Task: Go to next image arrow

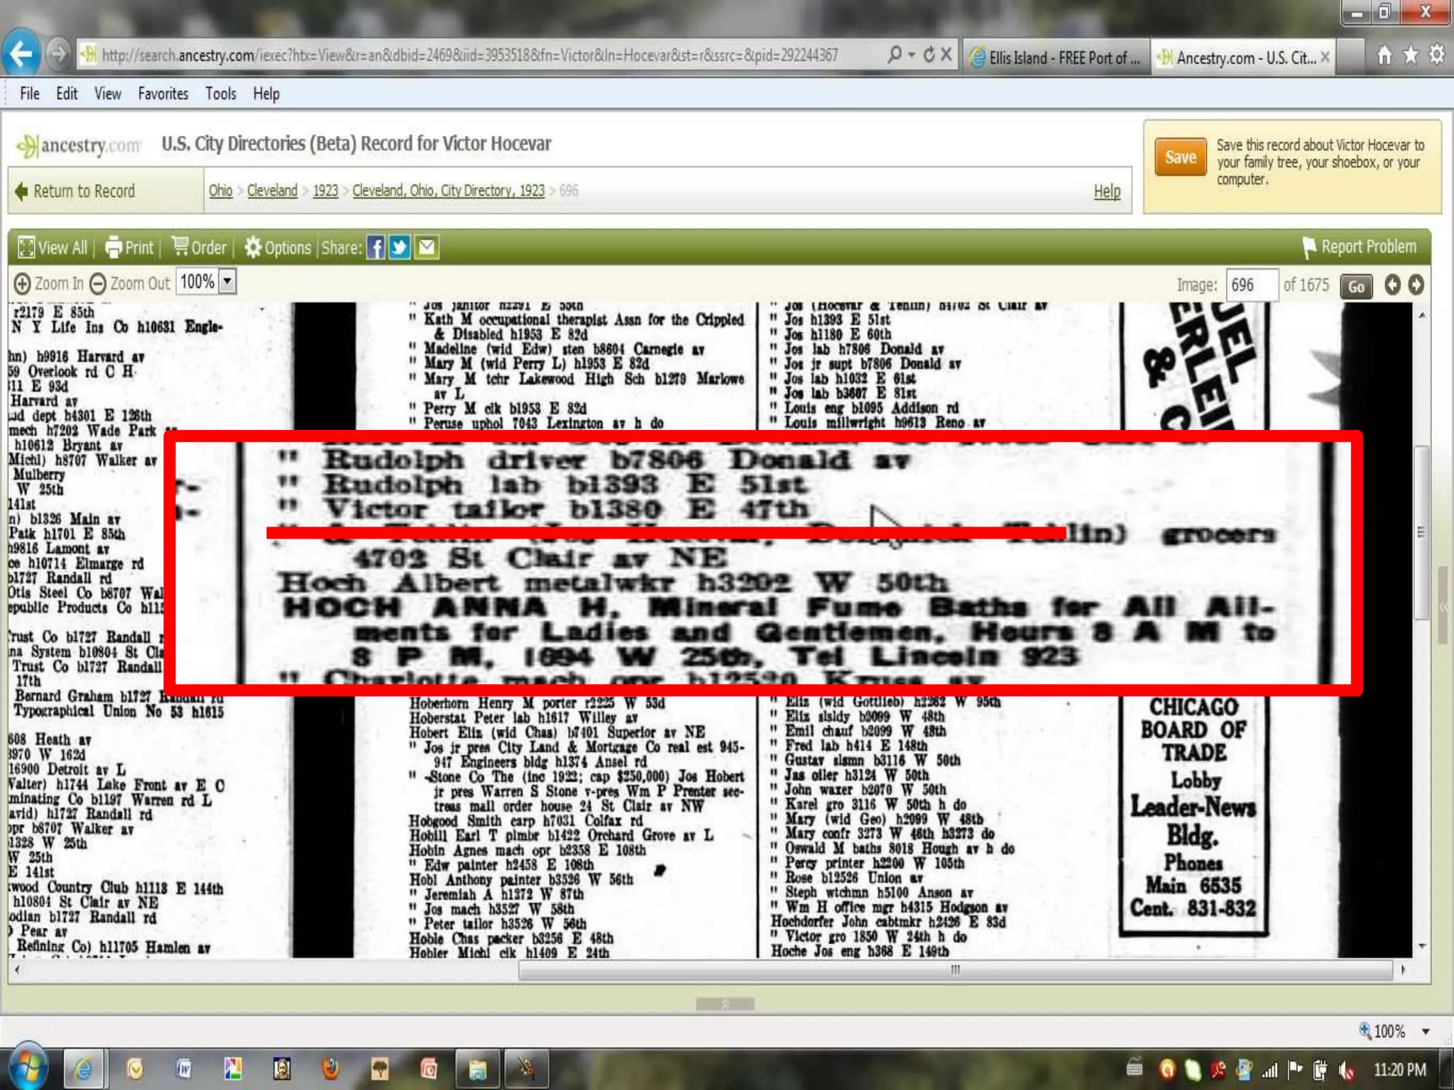Action: pyautogui.click(x=1416, y=285)
